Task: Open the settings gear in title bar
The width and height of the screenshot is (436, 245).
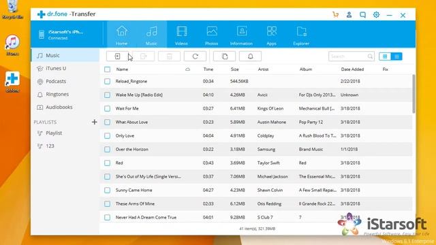Action: pos(376,15)
